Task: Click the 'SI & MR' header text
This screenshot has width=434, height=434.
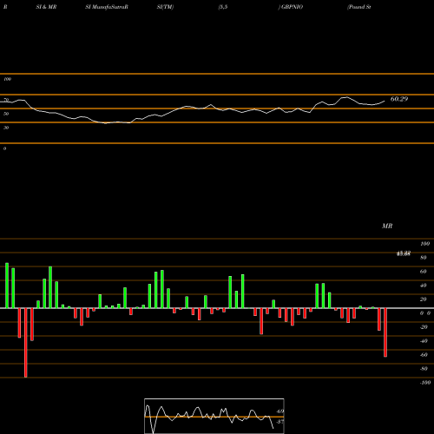Action: coord(46,7)
